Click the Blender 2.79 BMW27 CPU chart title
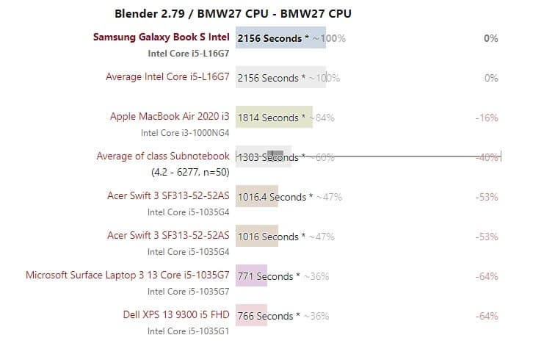This screenshot has width=544, height=346. click(x=233, y=14)
